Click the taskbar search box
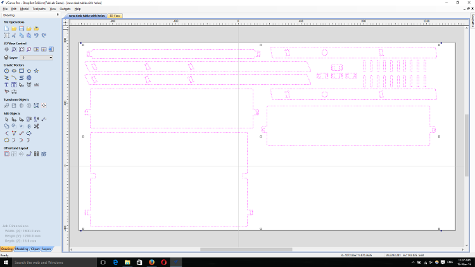 click(54, 263)
